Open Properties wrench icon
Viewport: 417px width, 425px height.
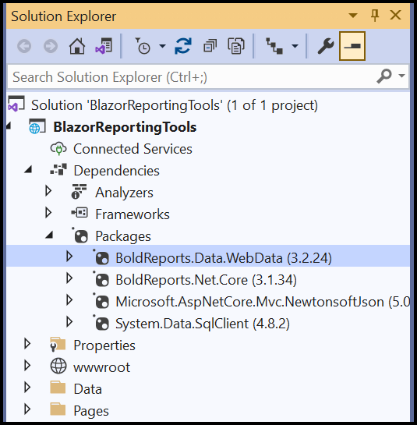point(326,46)
